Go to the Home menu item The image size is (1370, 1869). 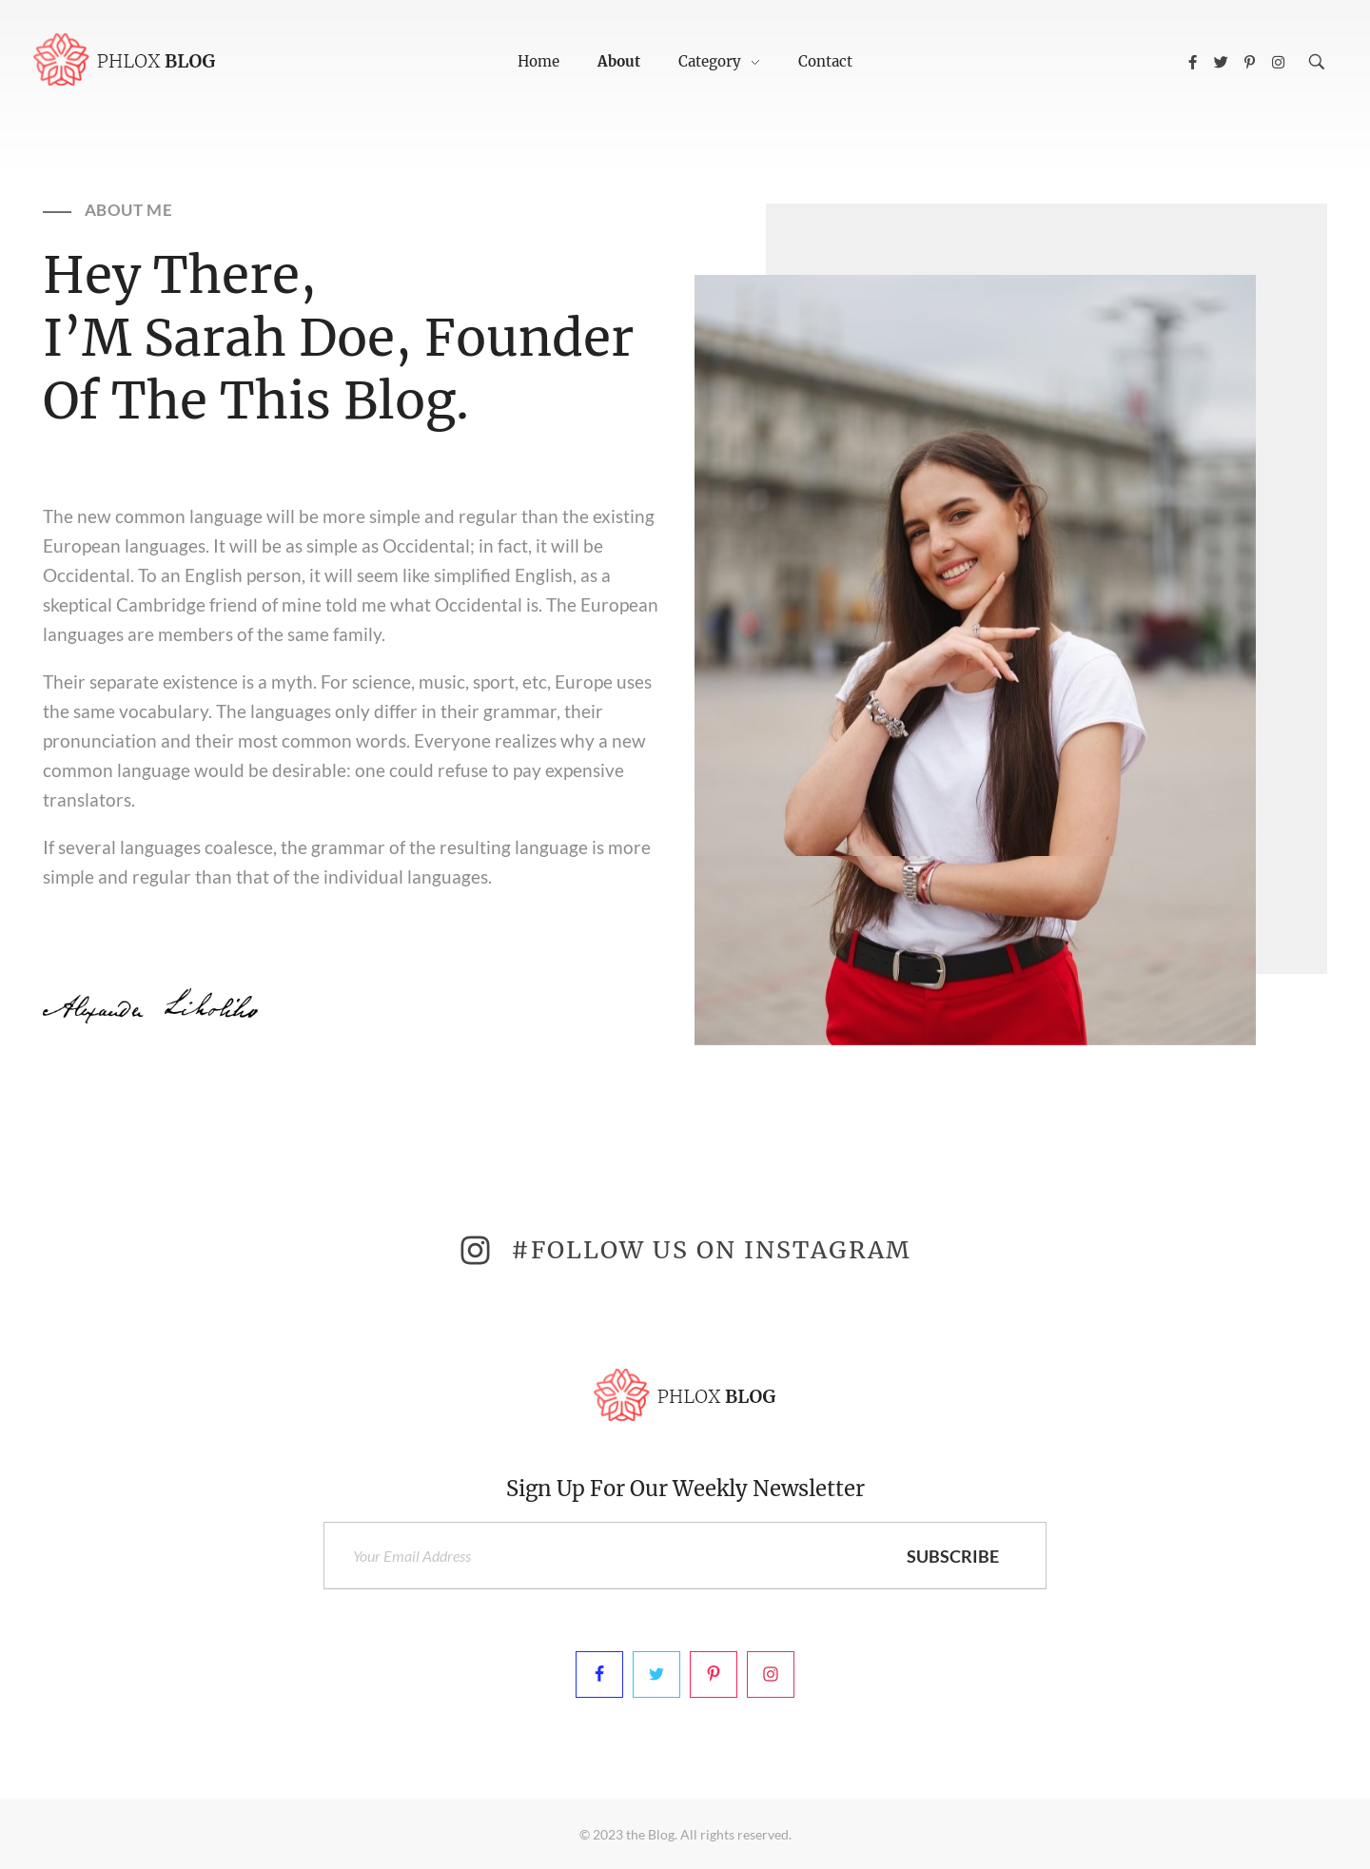(x=538, y=61)
